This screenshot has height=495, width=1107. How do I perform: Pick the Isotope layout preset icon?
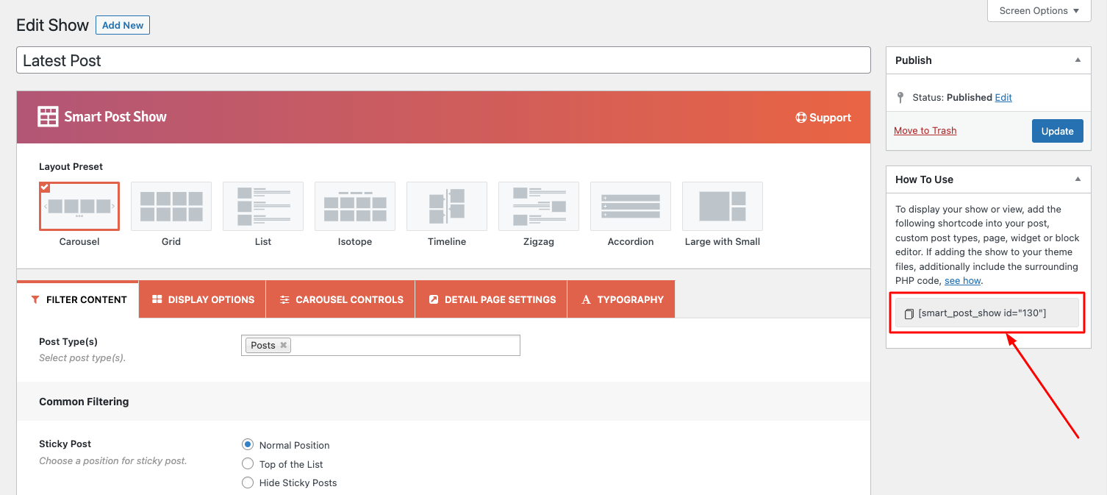pos(355,207)
